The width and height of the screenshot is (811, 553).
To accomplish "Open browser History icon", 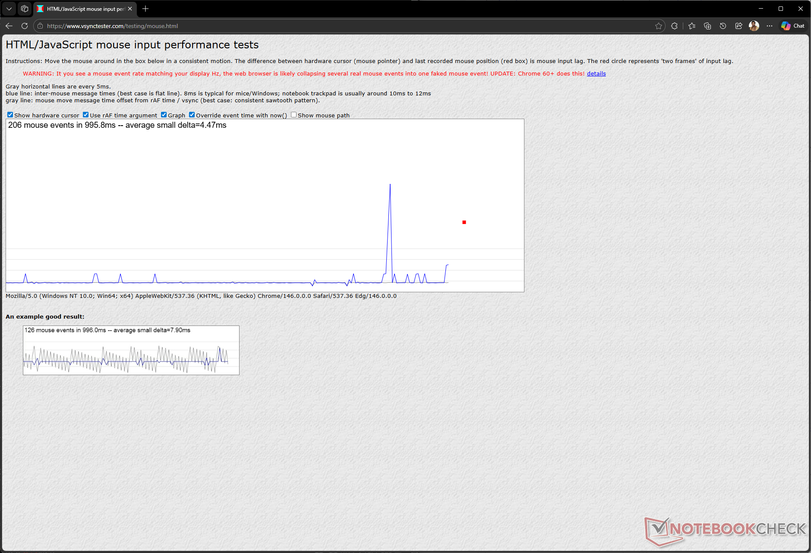I will 723,26.
